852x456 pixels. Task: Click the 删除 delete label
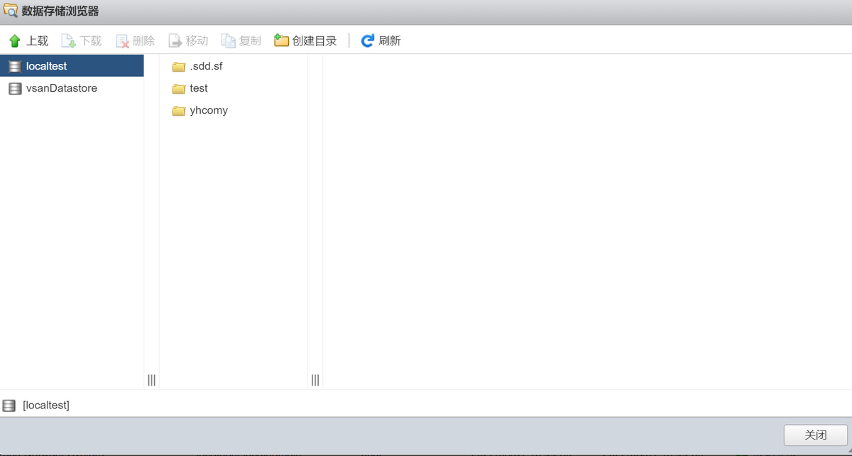[144, 41]
